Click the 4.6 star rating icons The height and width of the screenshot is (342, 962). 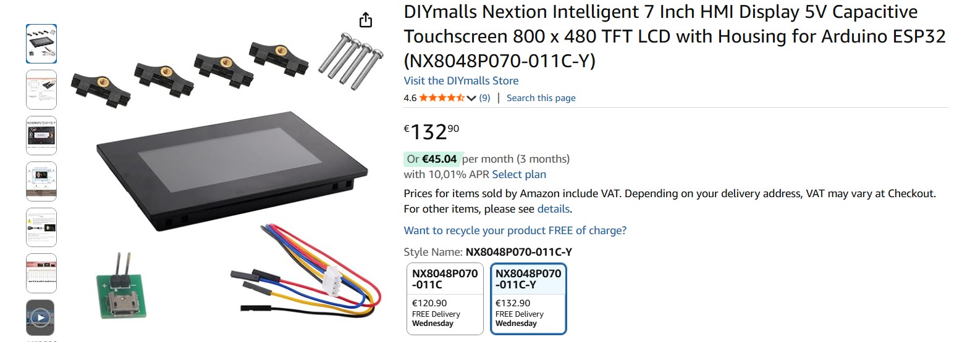pos(442,98)
